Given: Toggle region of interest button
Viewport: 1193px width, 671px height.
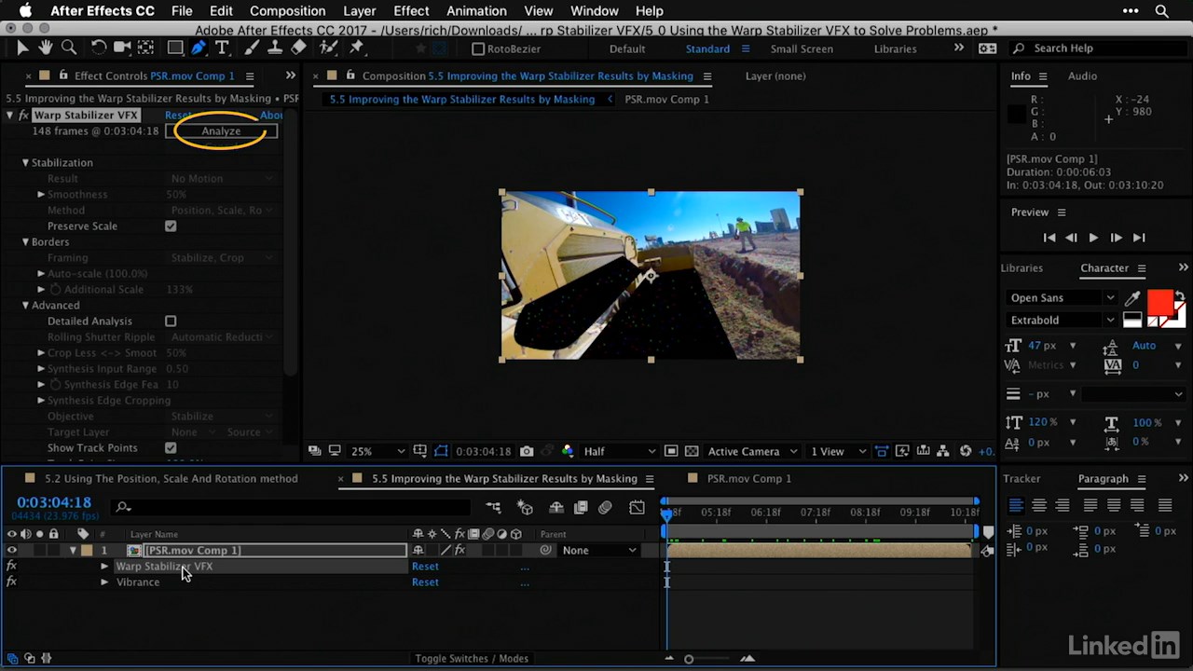Looking at the screenshot, I should click(x=671, y=451).
